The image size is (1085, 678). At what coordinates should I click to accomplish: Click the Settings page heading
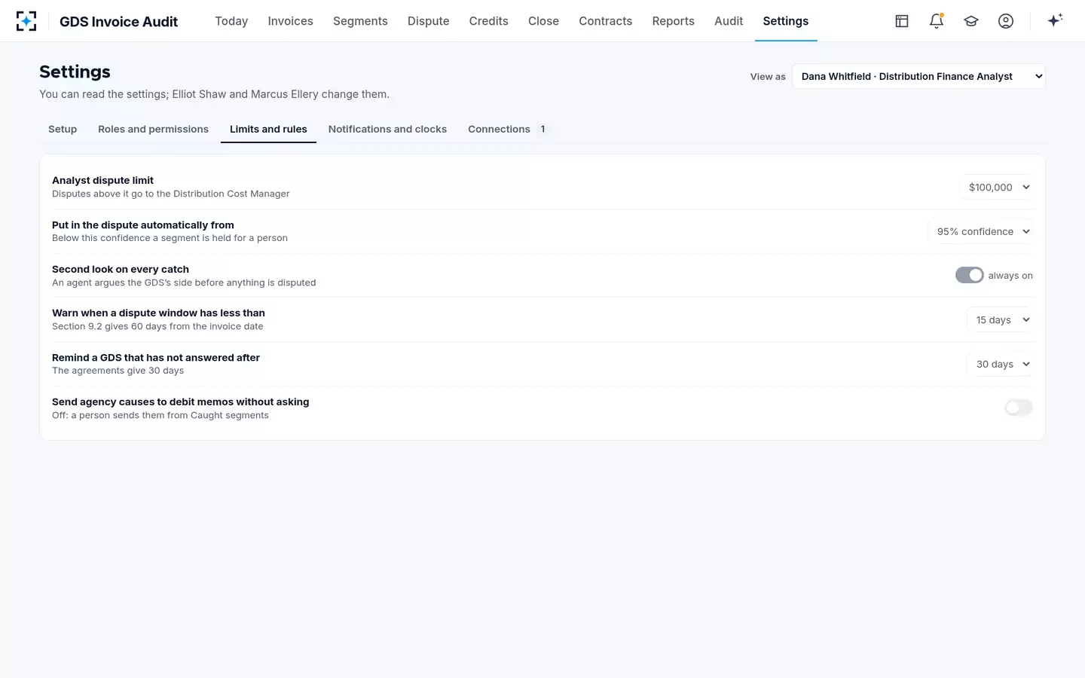[75, 72]
